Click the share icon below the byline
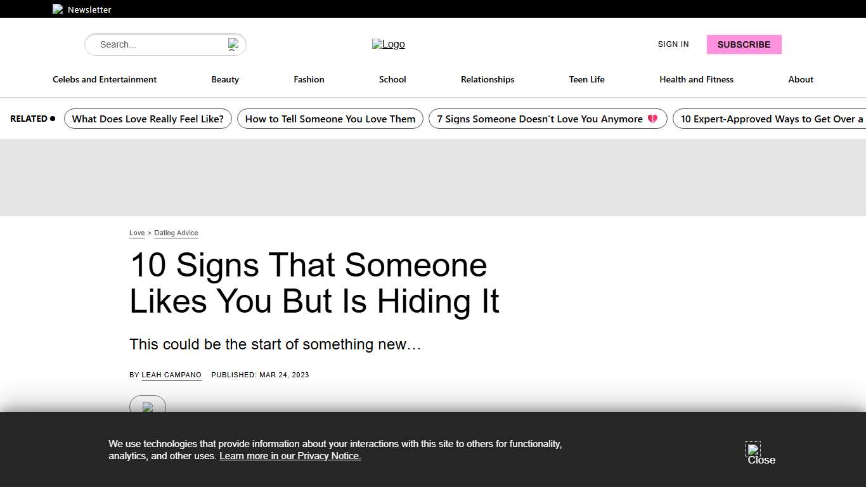 (x=147, y=408)
